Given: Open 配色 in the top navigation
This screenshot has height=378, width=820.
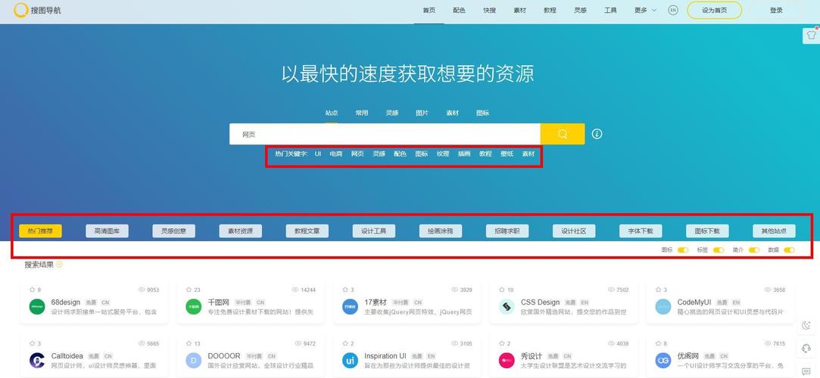Looking at the screenshot, I should click(459, 11).
